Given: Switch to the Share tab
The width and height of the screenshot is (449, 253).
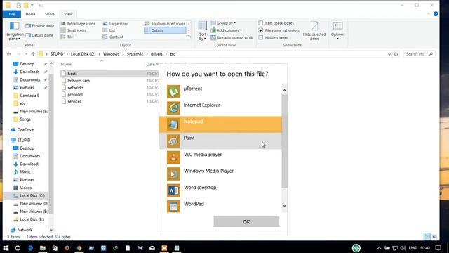Looking at the screenshot, I should (50, 14).
